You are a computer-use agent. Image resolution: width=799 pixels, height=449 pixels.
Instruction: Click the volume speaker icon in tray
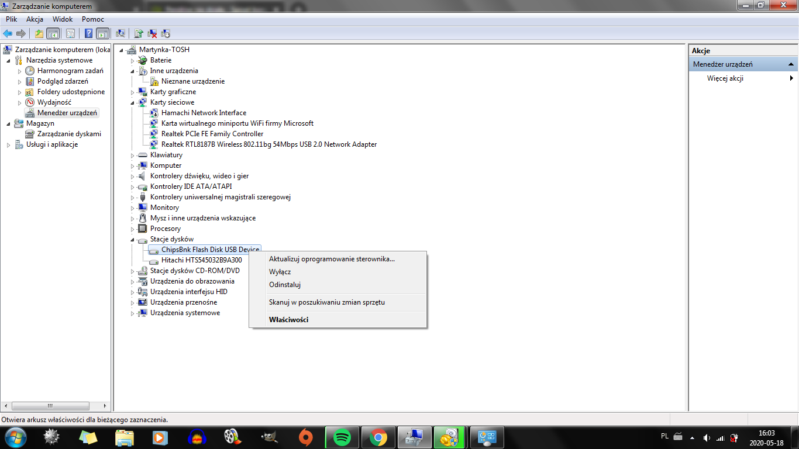(x=706, y=437)
